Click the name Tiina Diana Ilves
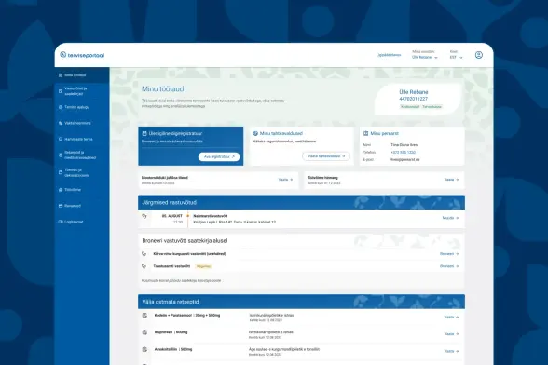The width and height of the screenshot is (548, 365). 404,145
